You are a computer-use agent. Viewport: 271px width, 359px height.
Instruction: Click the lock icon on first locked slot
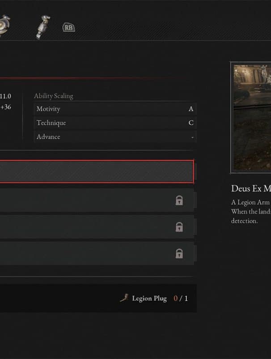(x=179, y=201)
